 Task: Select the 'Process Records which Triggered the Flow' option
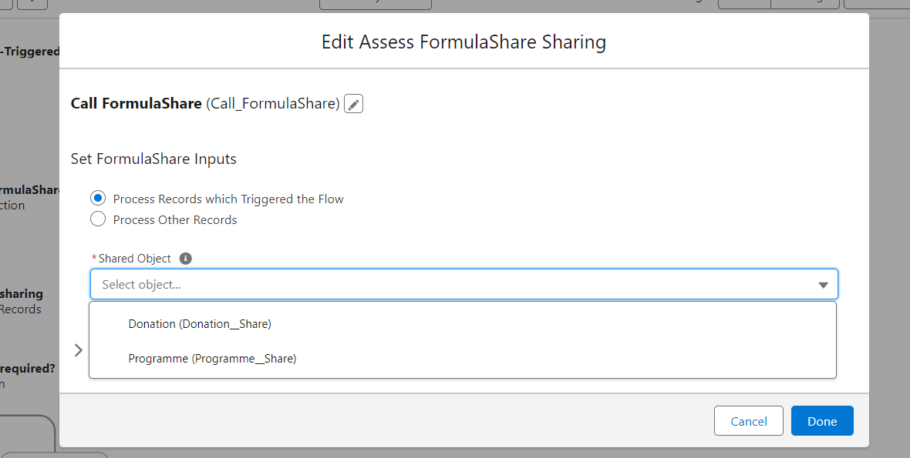pyautogui.click(x=98, y=197)
